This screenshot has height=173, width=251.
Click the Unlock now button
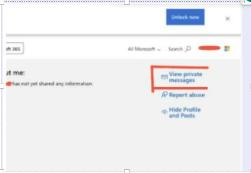click(x=185, y=17)
